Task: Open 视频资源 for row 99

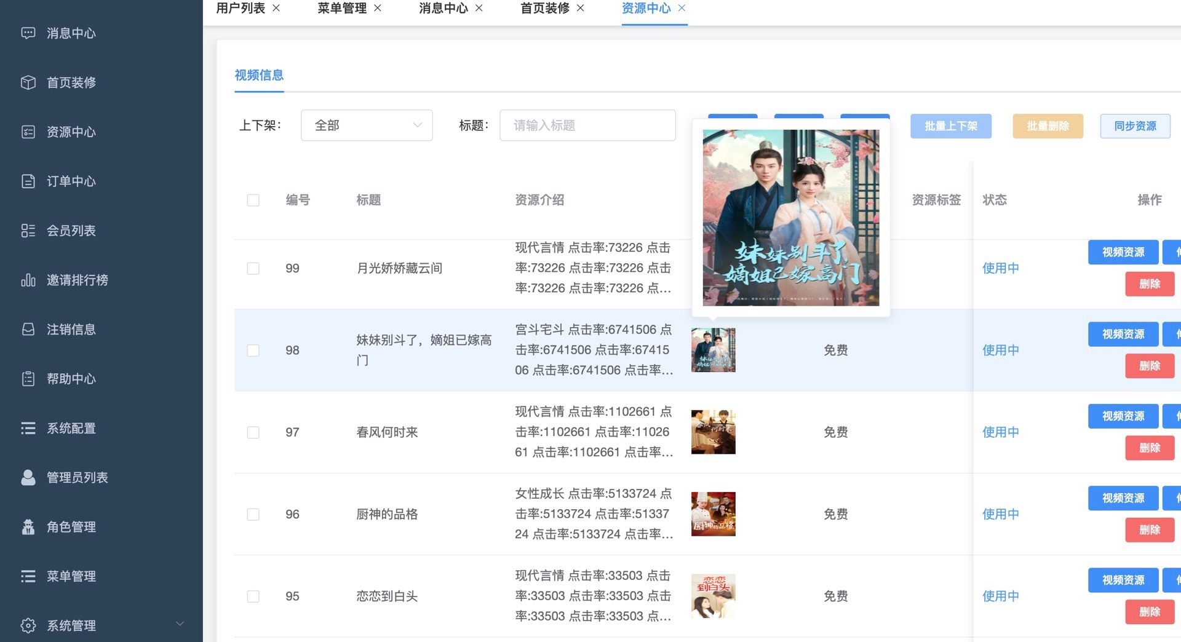Action: [x=1123, y=252]
